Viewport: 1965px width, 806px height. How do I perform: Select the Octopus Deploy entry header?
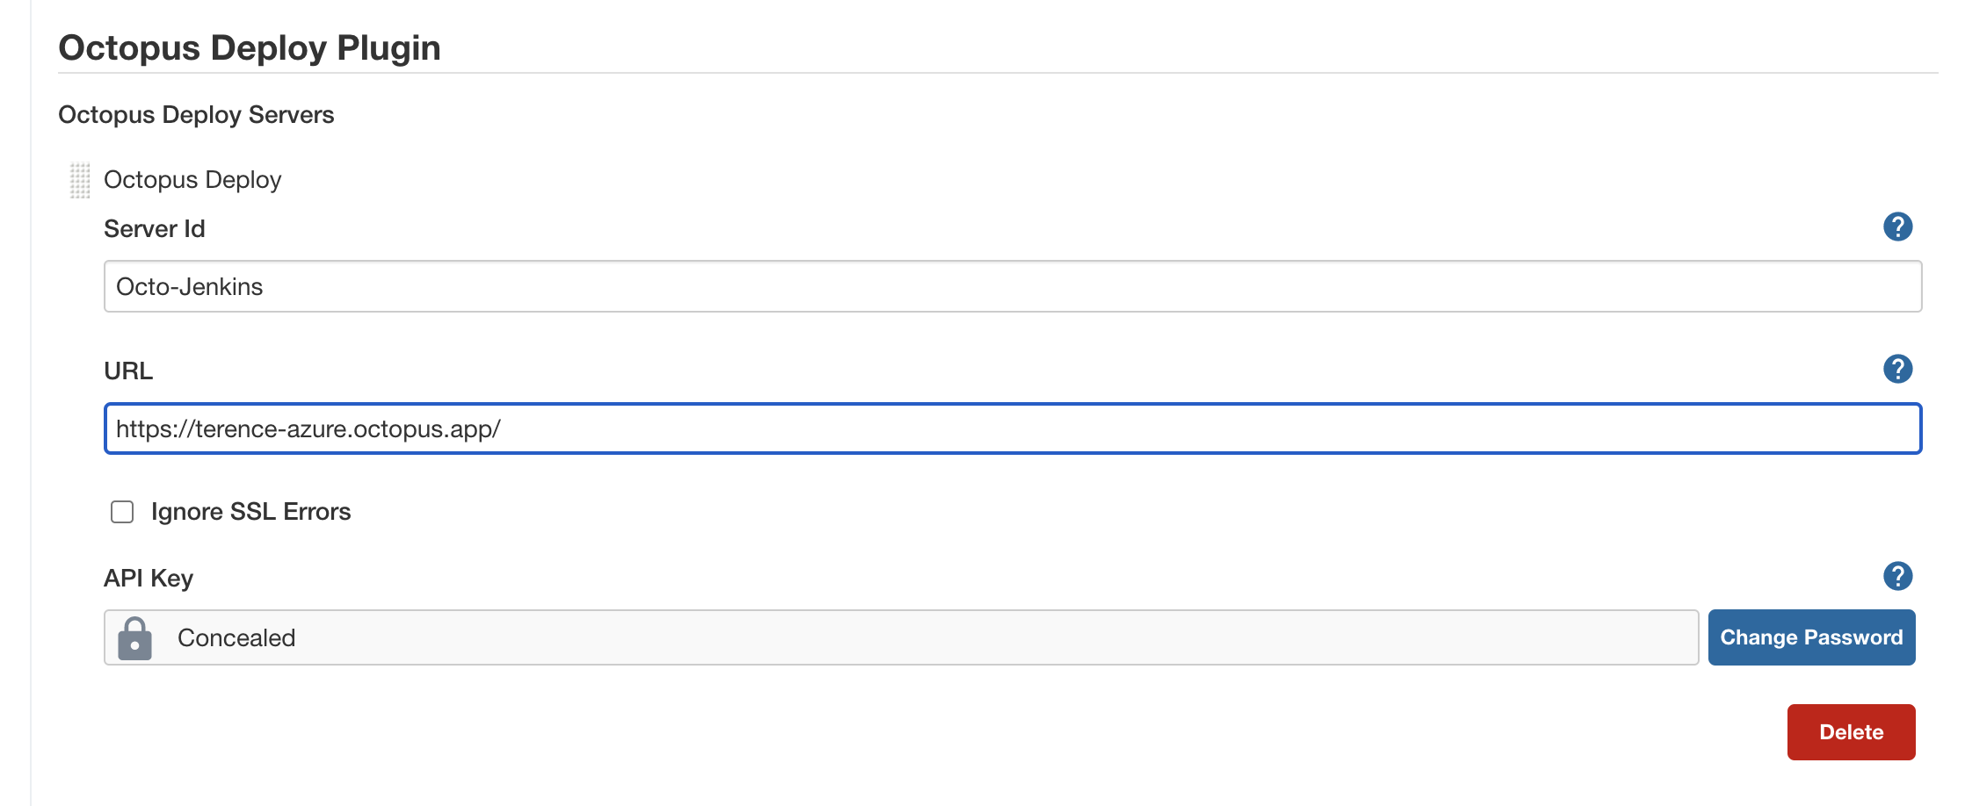[192, 179]
